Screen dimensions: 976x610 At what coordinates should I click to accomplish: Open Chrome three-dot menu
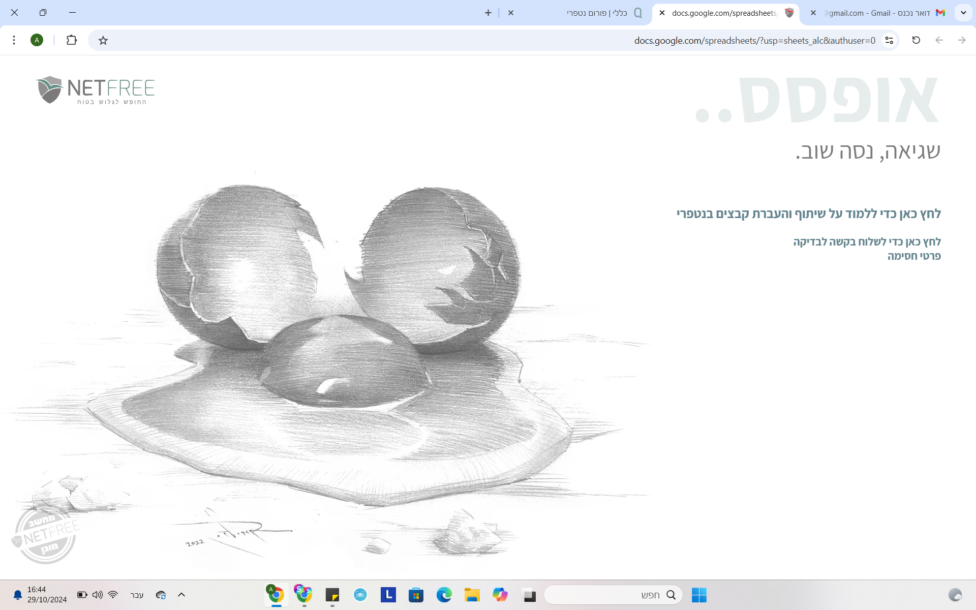(14, 40)
